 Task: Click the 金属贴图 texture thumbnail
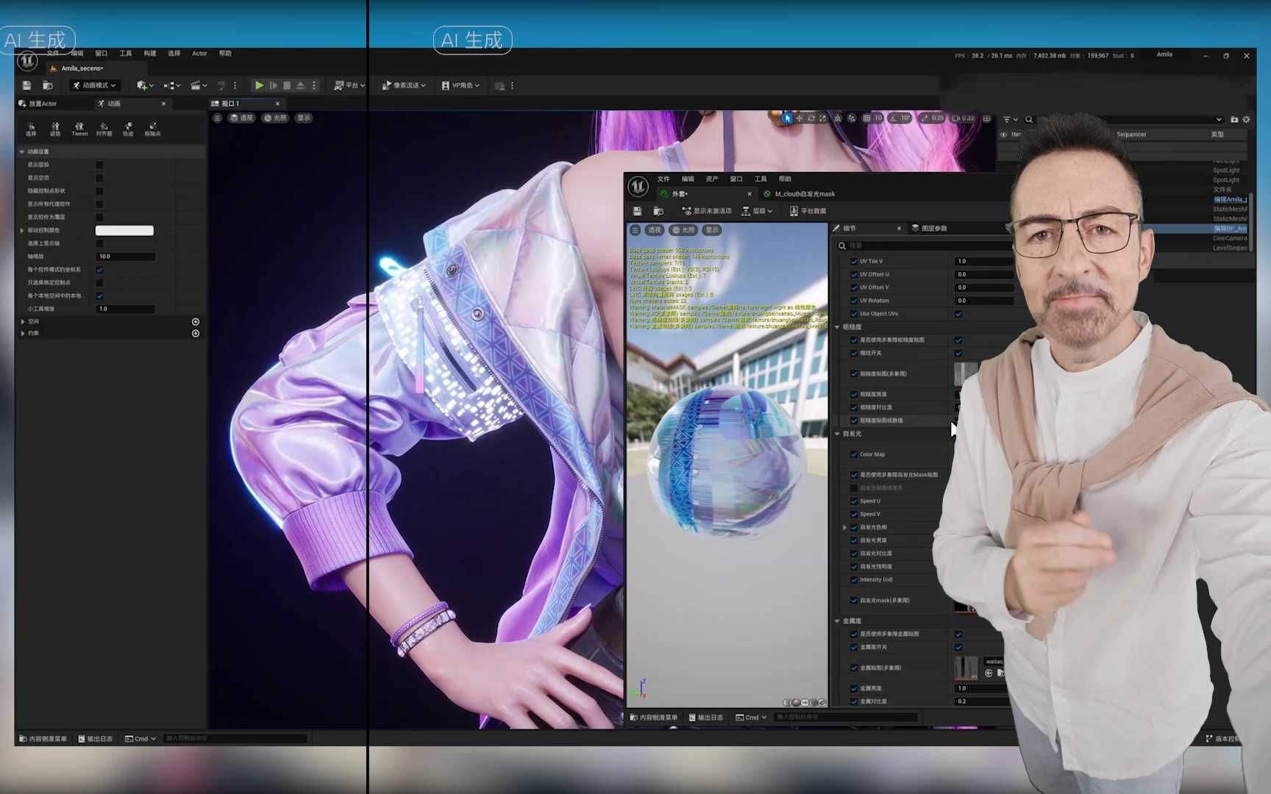pyautogui.click(x=966, y=668)
